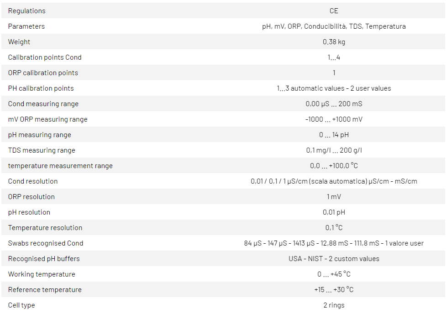This screenshot has width=447, height=313.
Task: Select the Cond resolution value text
Action: pyautogui.click(x=334, y=181)
